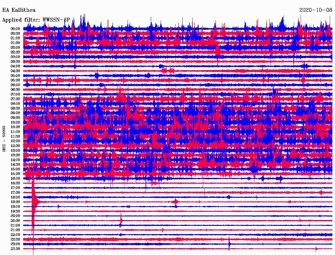Screen dimensions: 335x255
Task: Click the large red earthquake spike at 18:30
Action: [34, 202]
